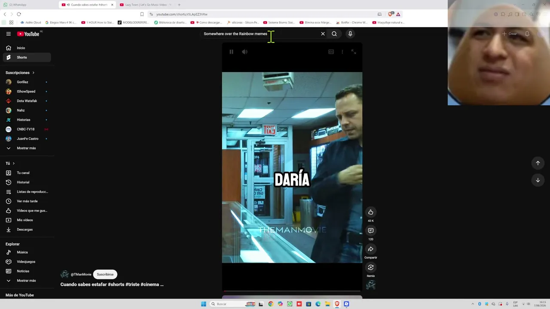Open Historial watch history
The image size is (550, 309).
click(27, 182)
